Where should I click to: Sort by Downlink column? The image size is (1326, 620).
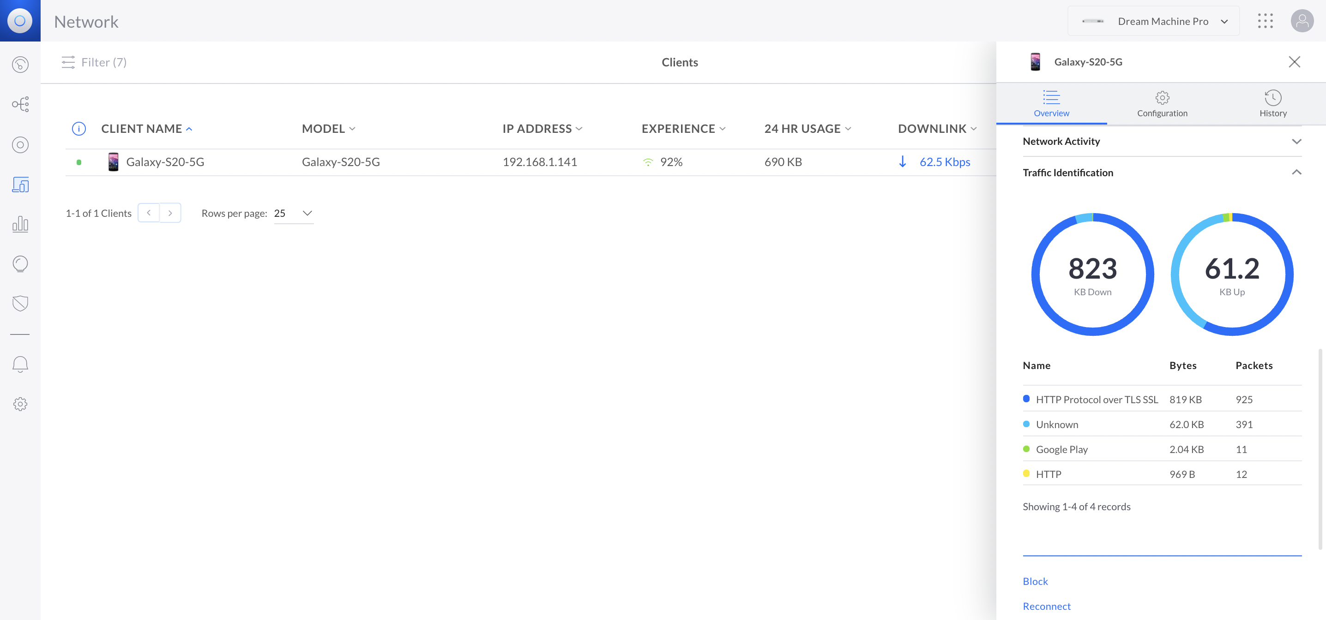coord(937,129)
